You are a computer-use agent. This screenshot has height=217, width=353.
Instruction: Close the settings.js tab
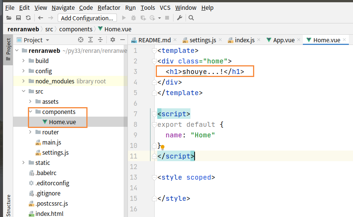pyautogui.click(x=220, y=40)
